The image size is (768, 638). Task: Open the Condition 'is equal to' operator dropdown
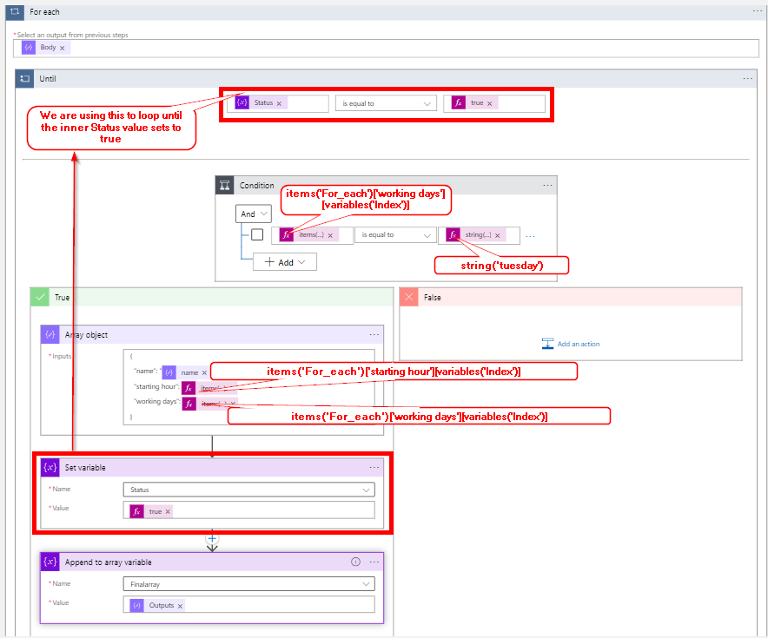coord(396,235)
